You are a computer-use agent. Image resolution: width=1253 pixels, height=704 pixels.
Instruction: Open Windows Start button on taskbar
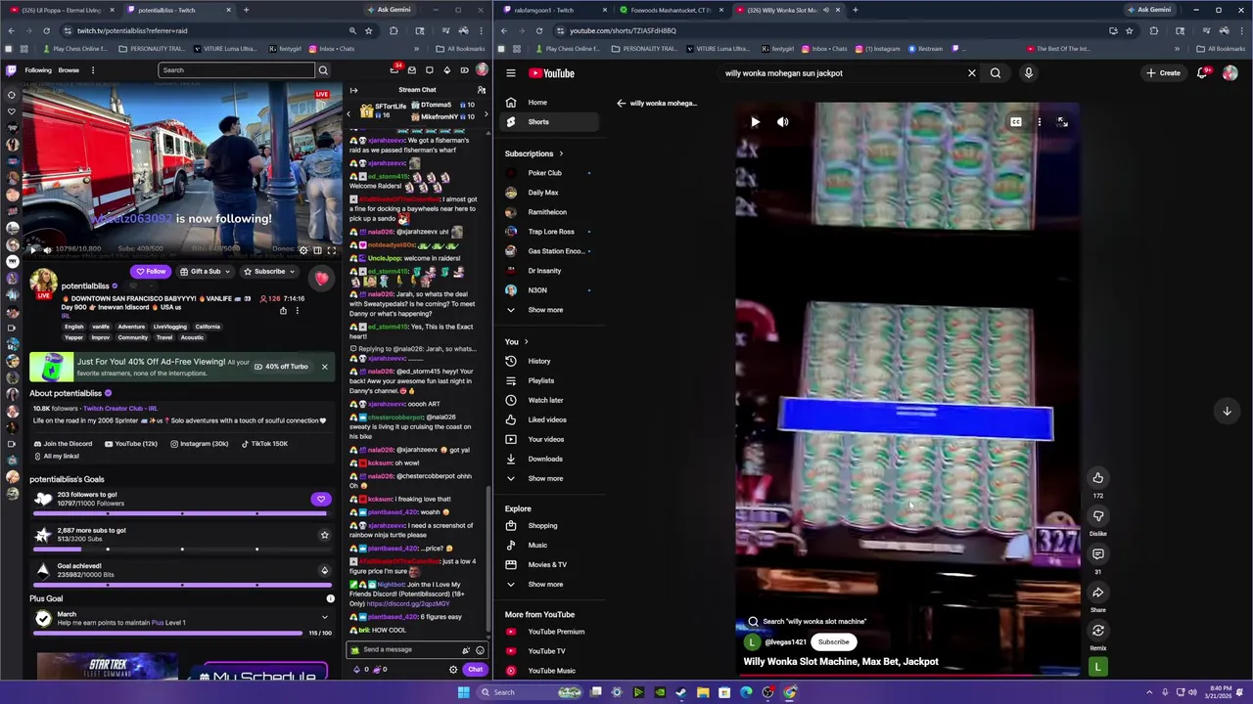pos(463,692)
